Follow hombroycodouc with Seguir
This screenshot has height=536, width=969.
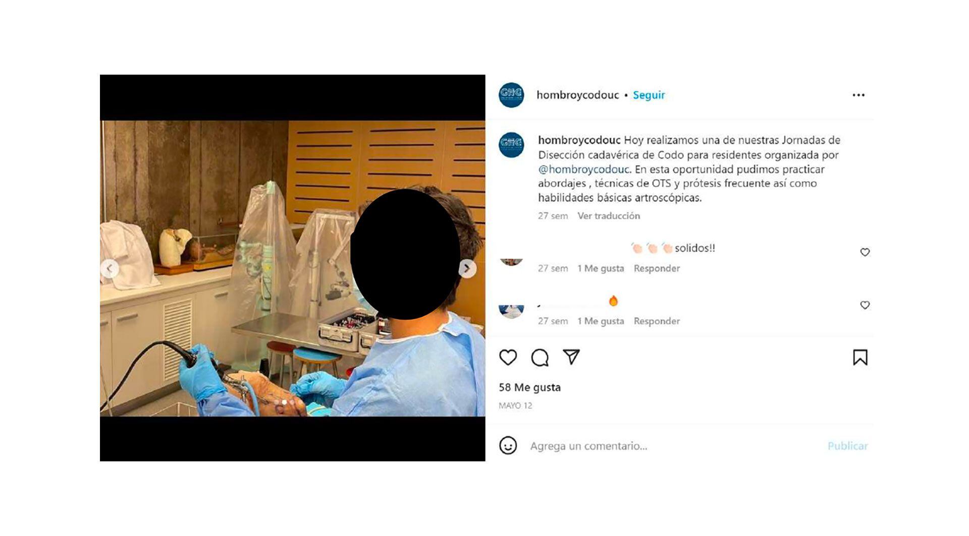coord(649,95)
